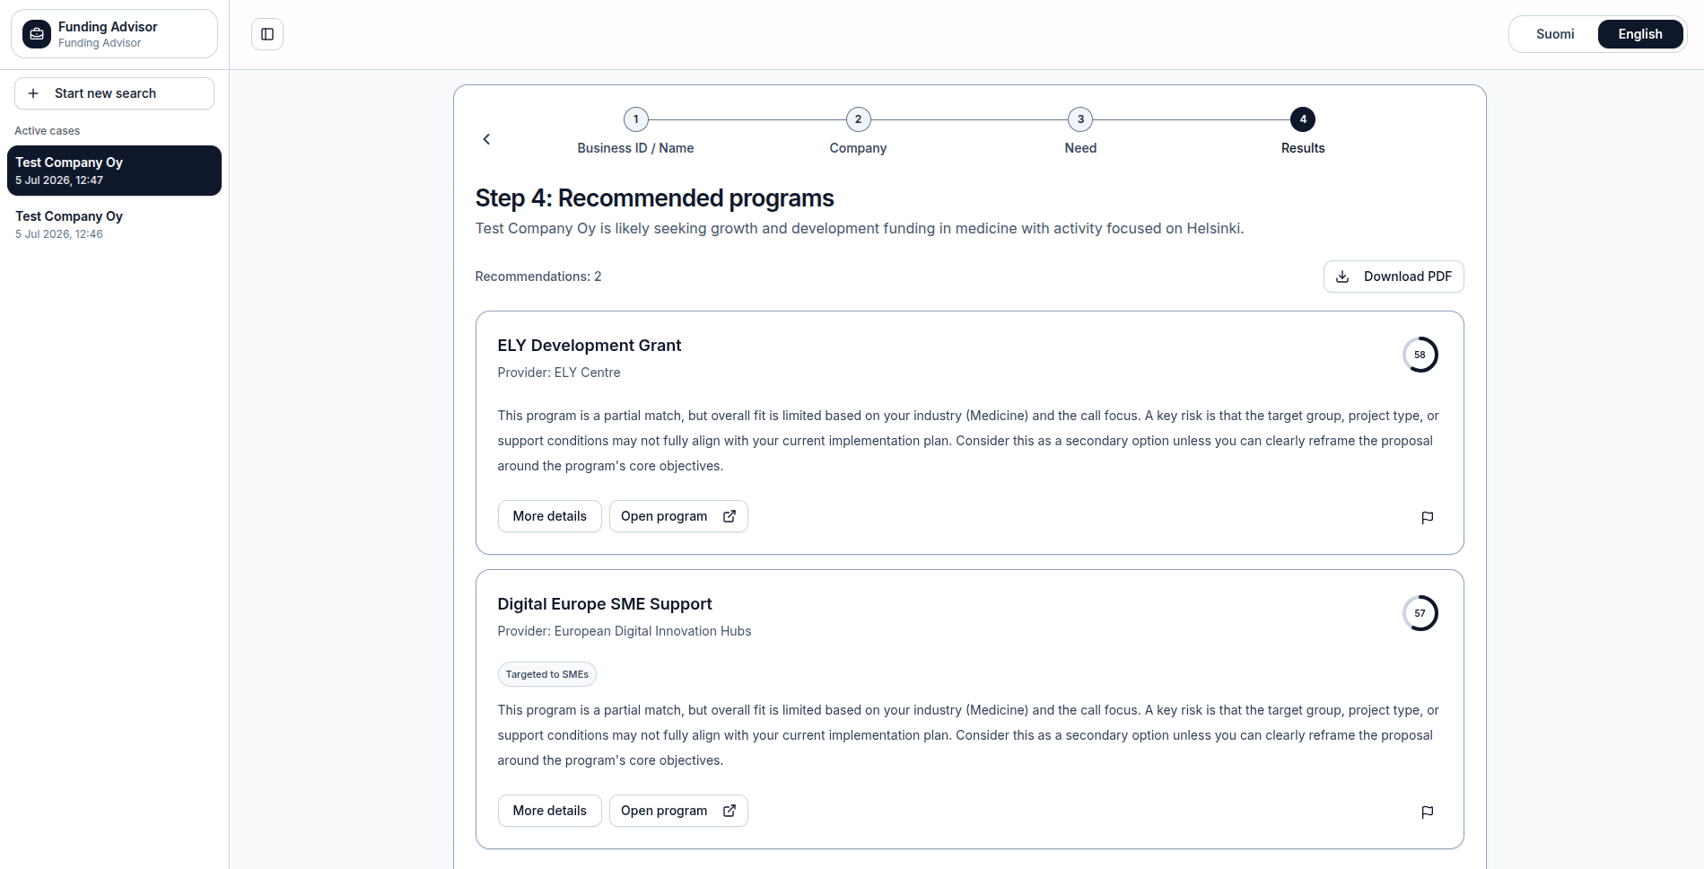
Task: Click the match score 58 ring
Action: (1420, 355)
